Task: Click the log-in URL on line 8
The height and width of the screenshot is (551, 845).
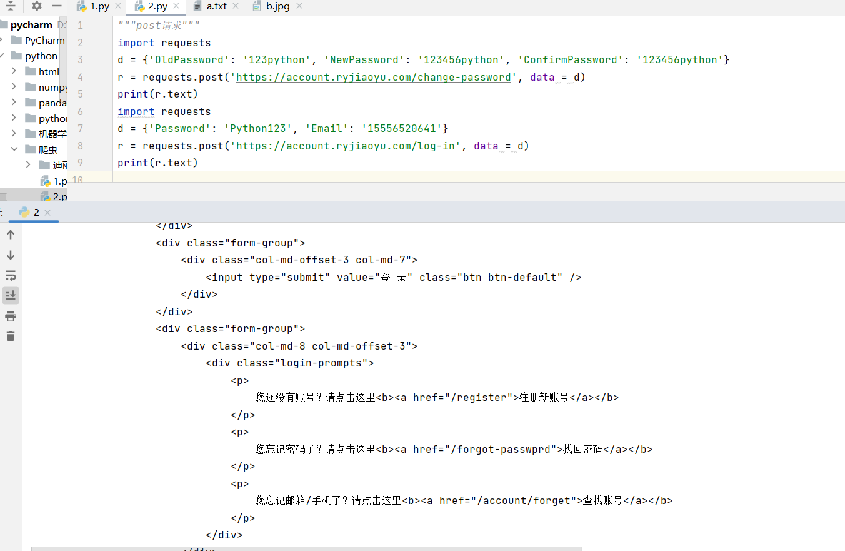Action: click(x=345, y=146)
